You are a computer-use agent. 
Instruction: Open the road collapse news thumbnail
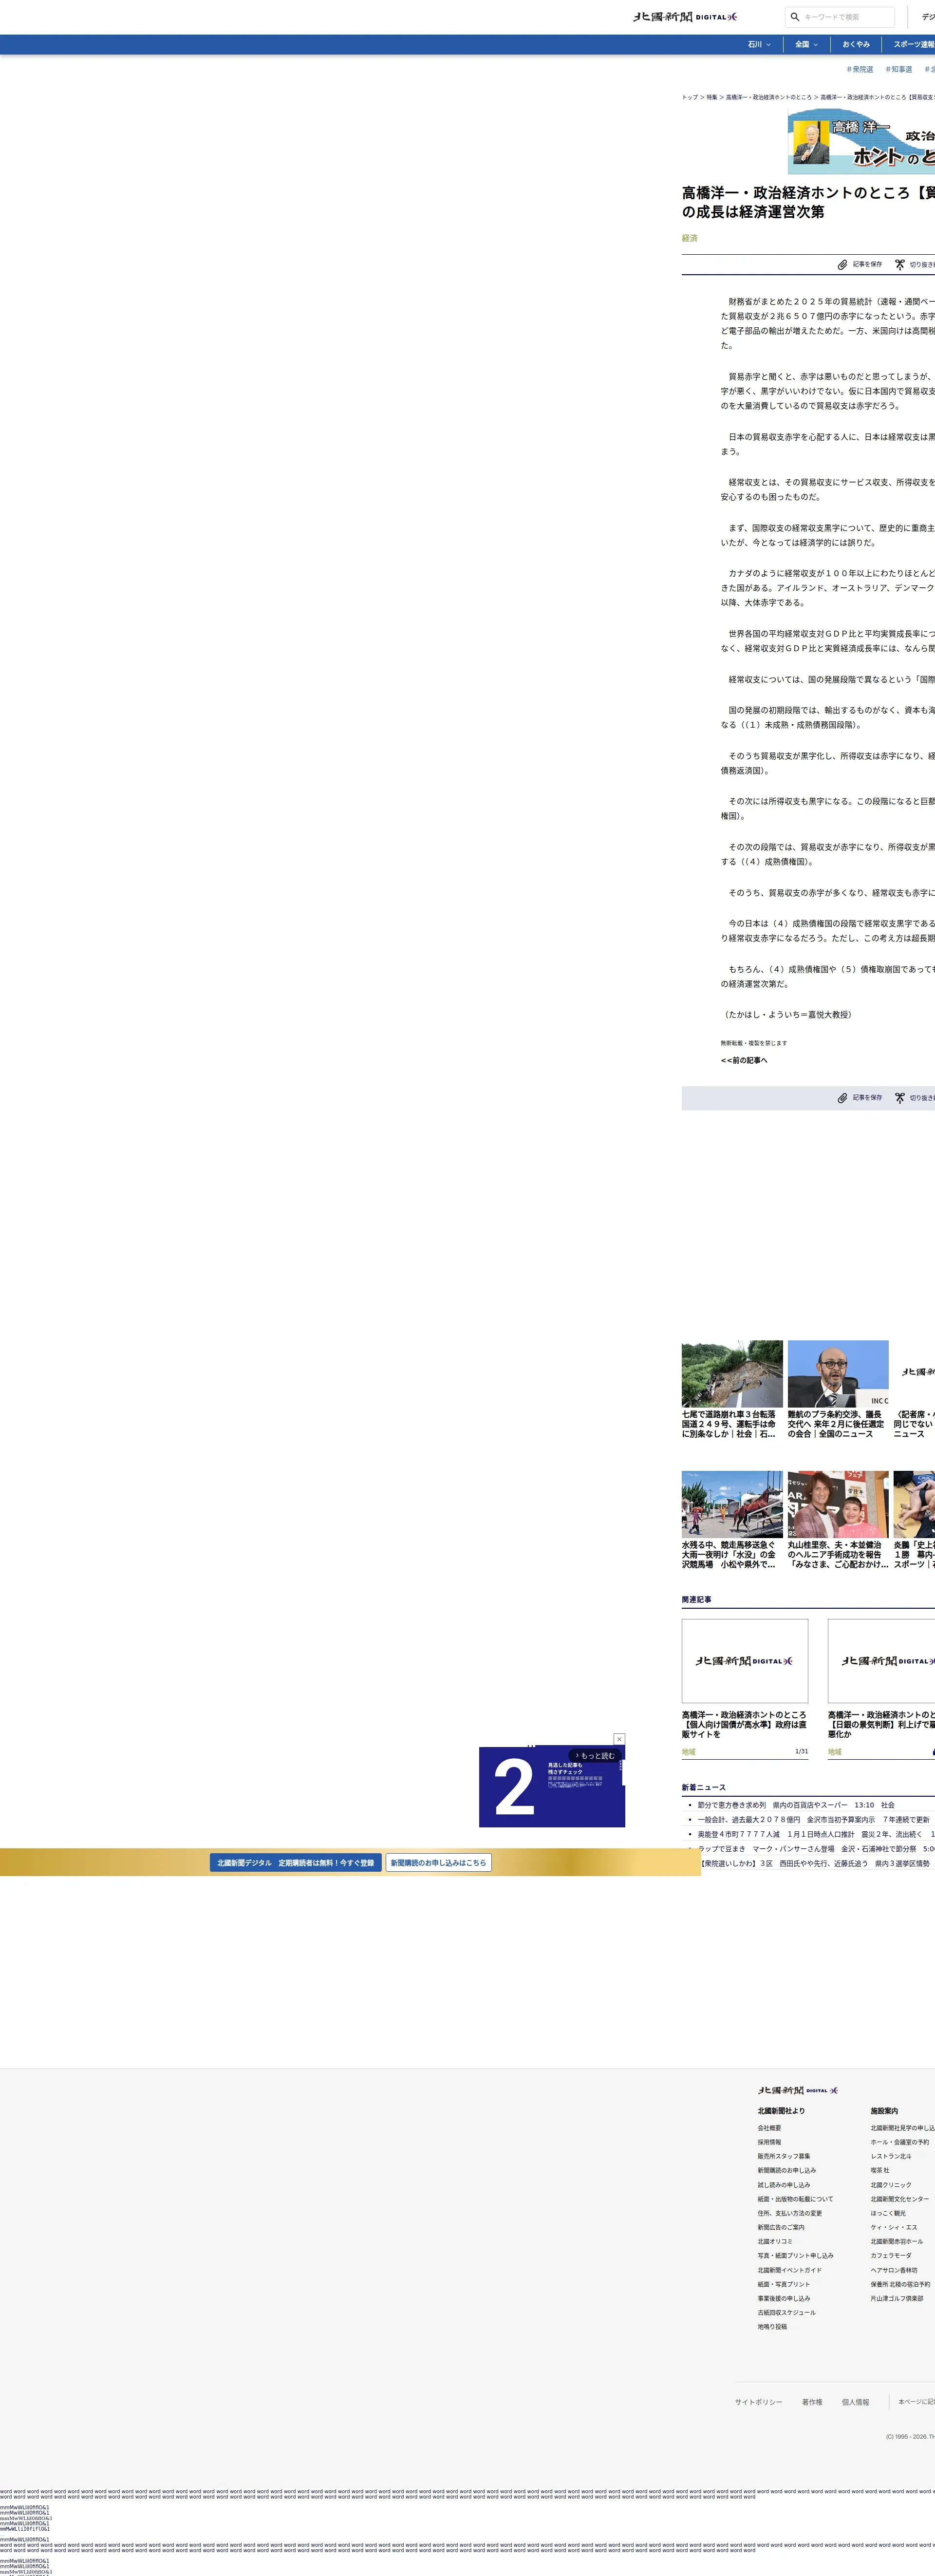[x=732, y=1373]
